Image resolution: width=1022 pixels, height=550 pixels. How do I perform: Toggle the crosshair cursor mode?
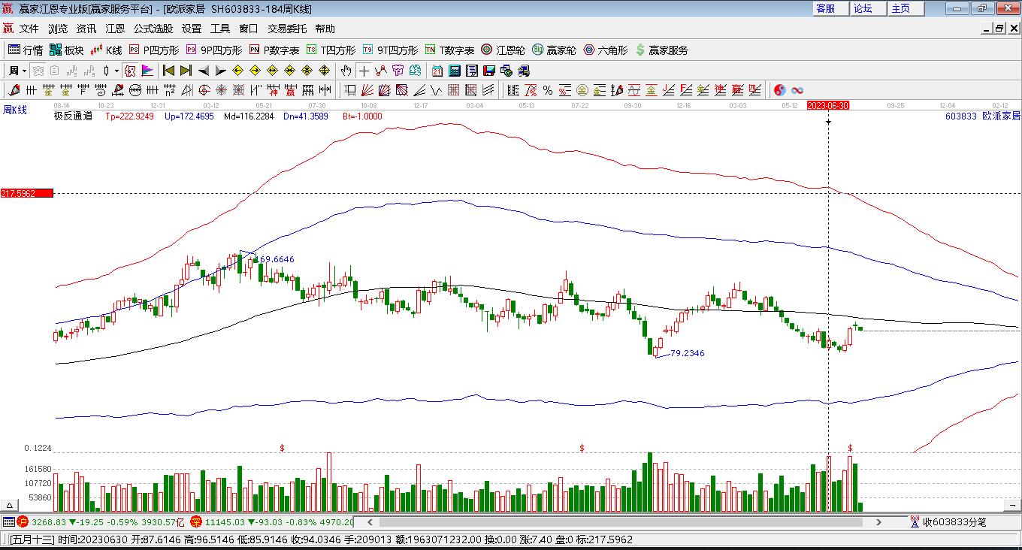(x=364, y=71)
